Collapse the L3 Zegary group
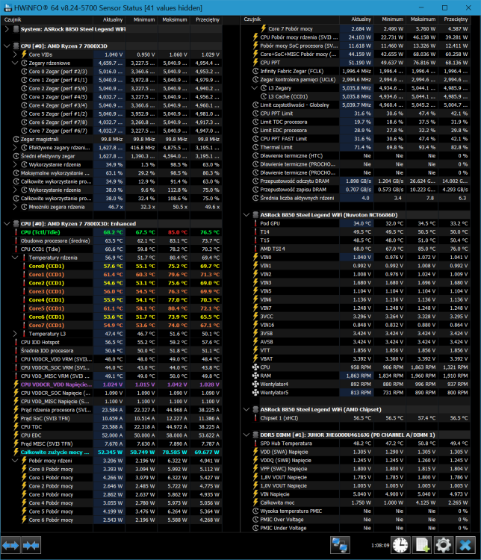This screenshot has height=560, width=481. (255, 88)
